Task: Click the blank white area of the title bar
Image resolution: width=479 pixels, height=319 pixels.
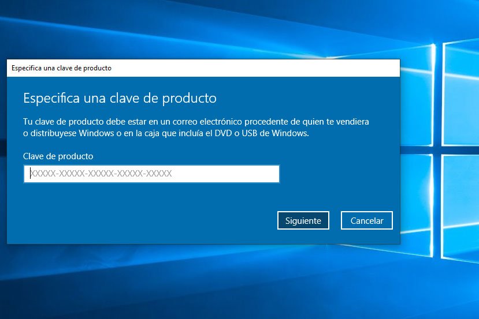Action: click(260, 68)
